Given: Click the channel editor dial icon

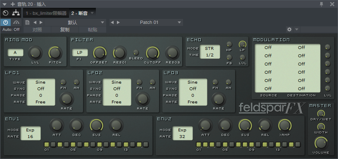Looking at the screenshot, I should tap(6, 13).
